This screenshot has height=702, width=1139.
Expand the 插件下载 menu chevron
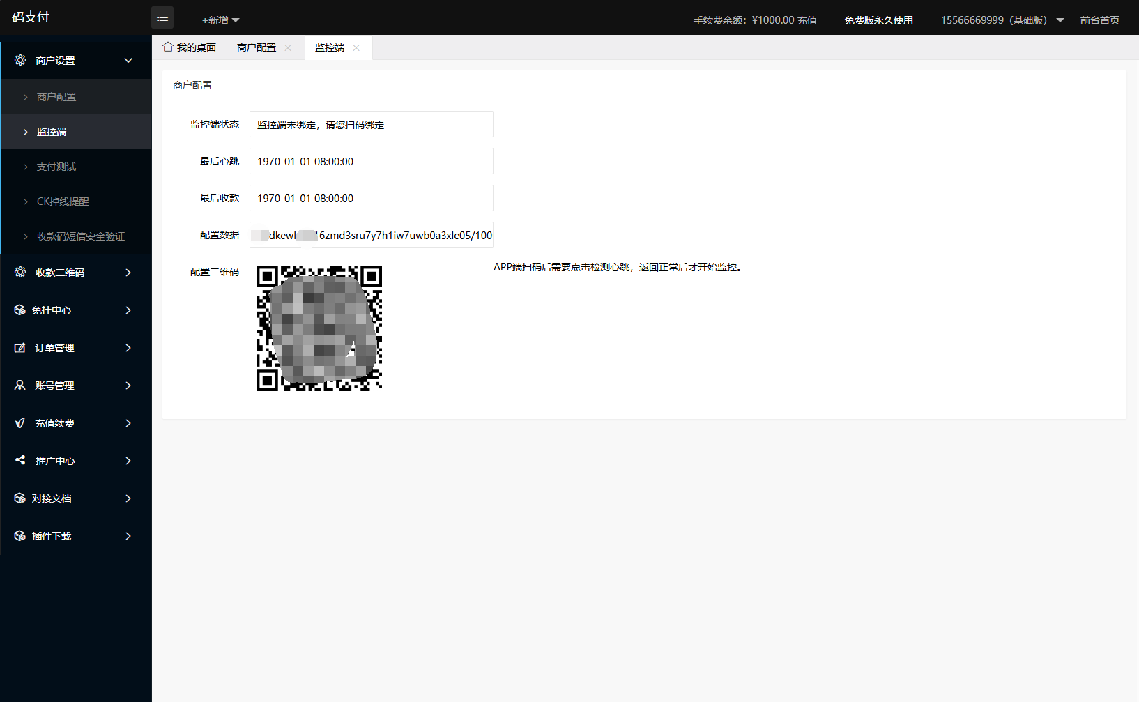pos(128,536)
